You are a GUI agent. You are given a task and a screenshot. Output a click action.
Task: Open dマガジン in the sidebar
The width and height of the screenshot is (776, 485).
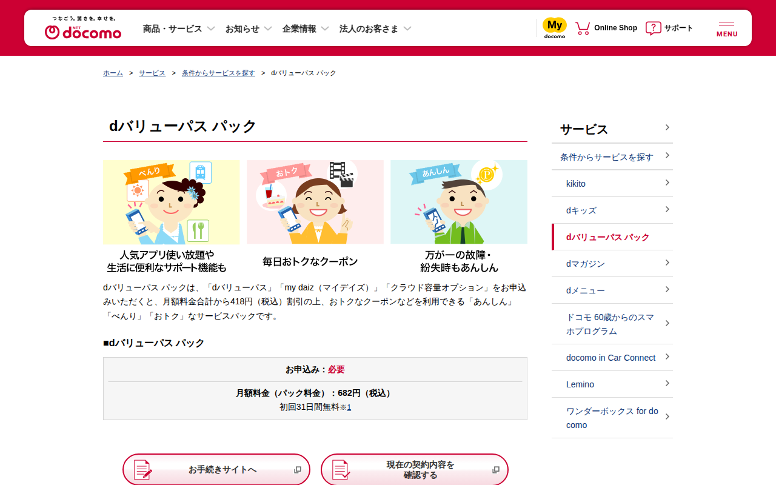(612, 264)
